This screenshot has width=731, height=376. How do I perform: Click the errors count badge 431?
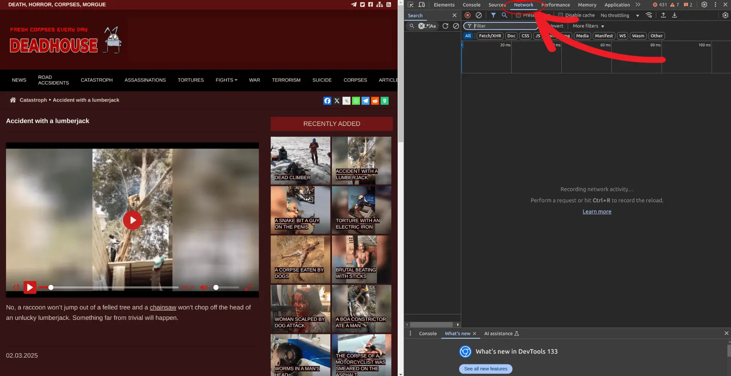point(660,5)
